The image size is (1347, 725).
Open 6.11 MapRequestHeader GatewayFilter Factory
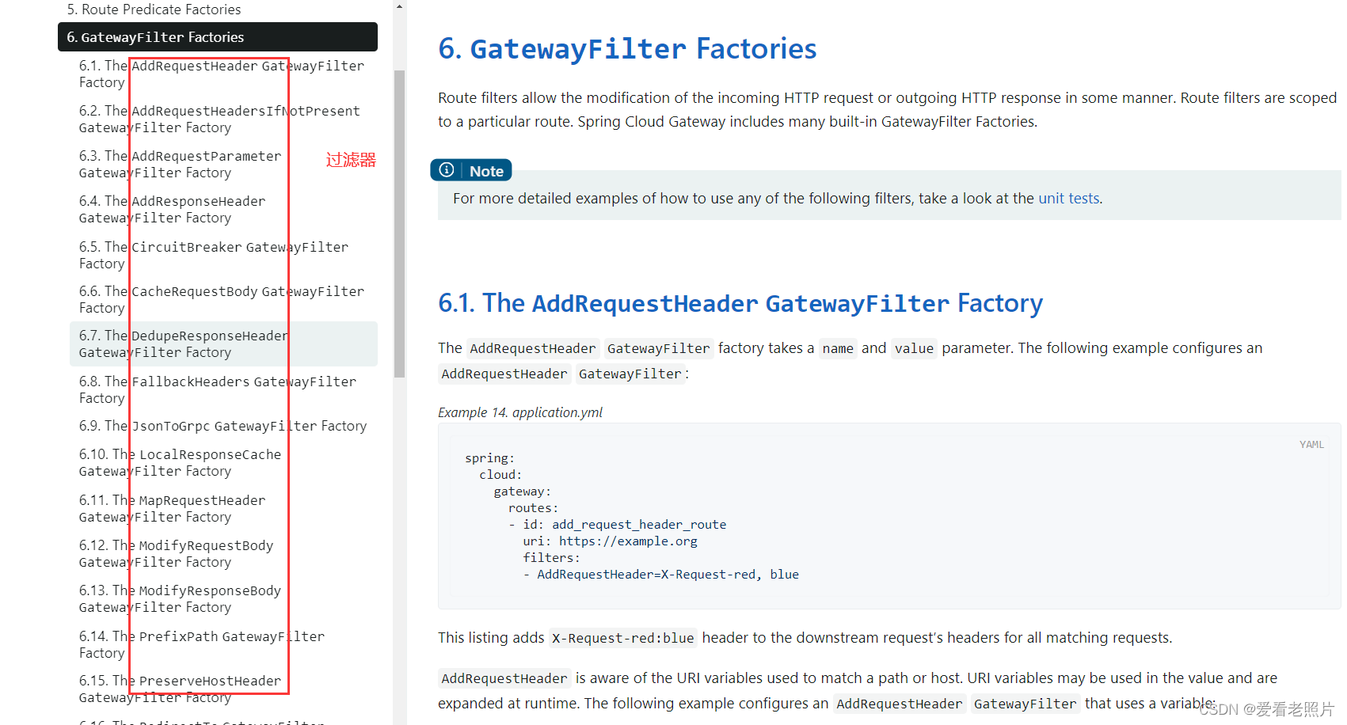172,508
